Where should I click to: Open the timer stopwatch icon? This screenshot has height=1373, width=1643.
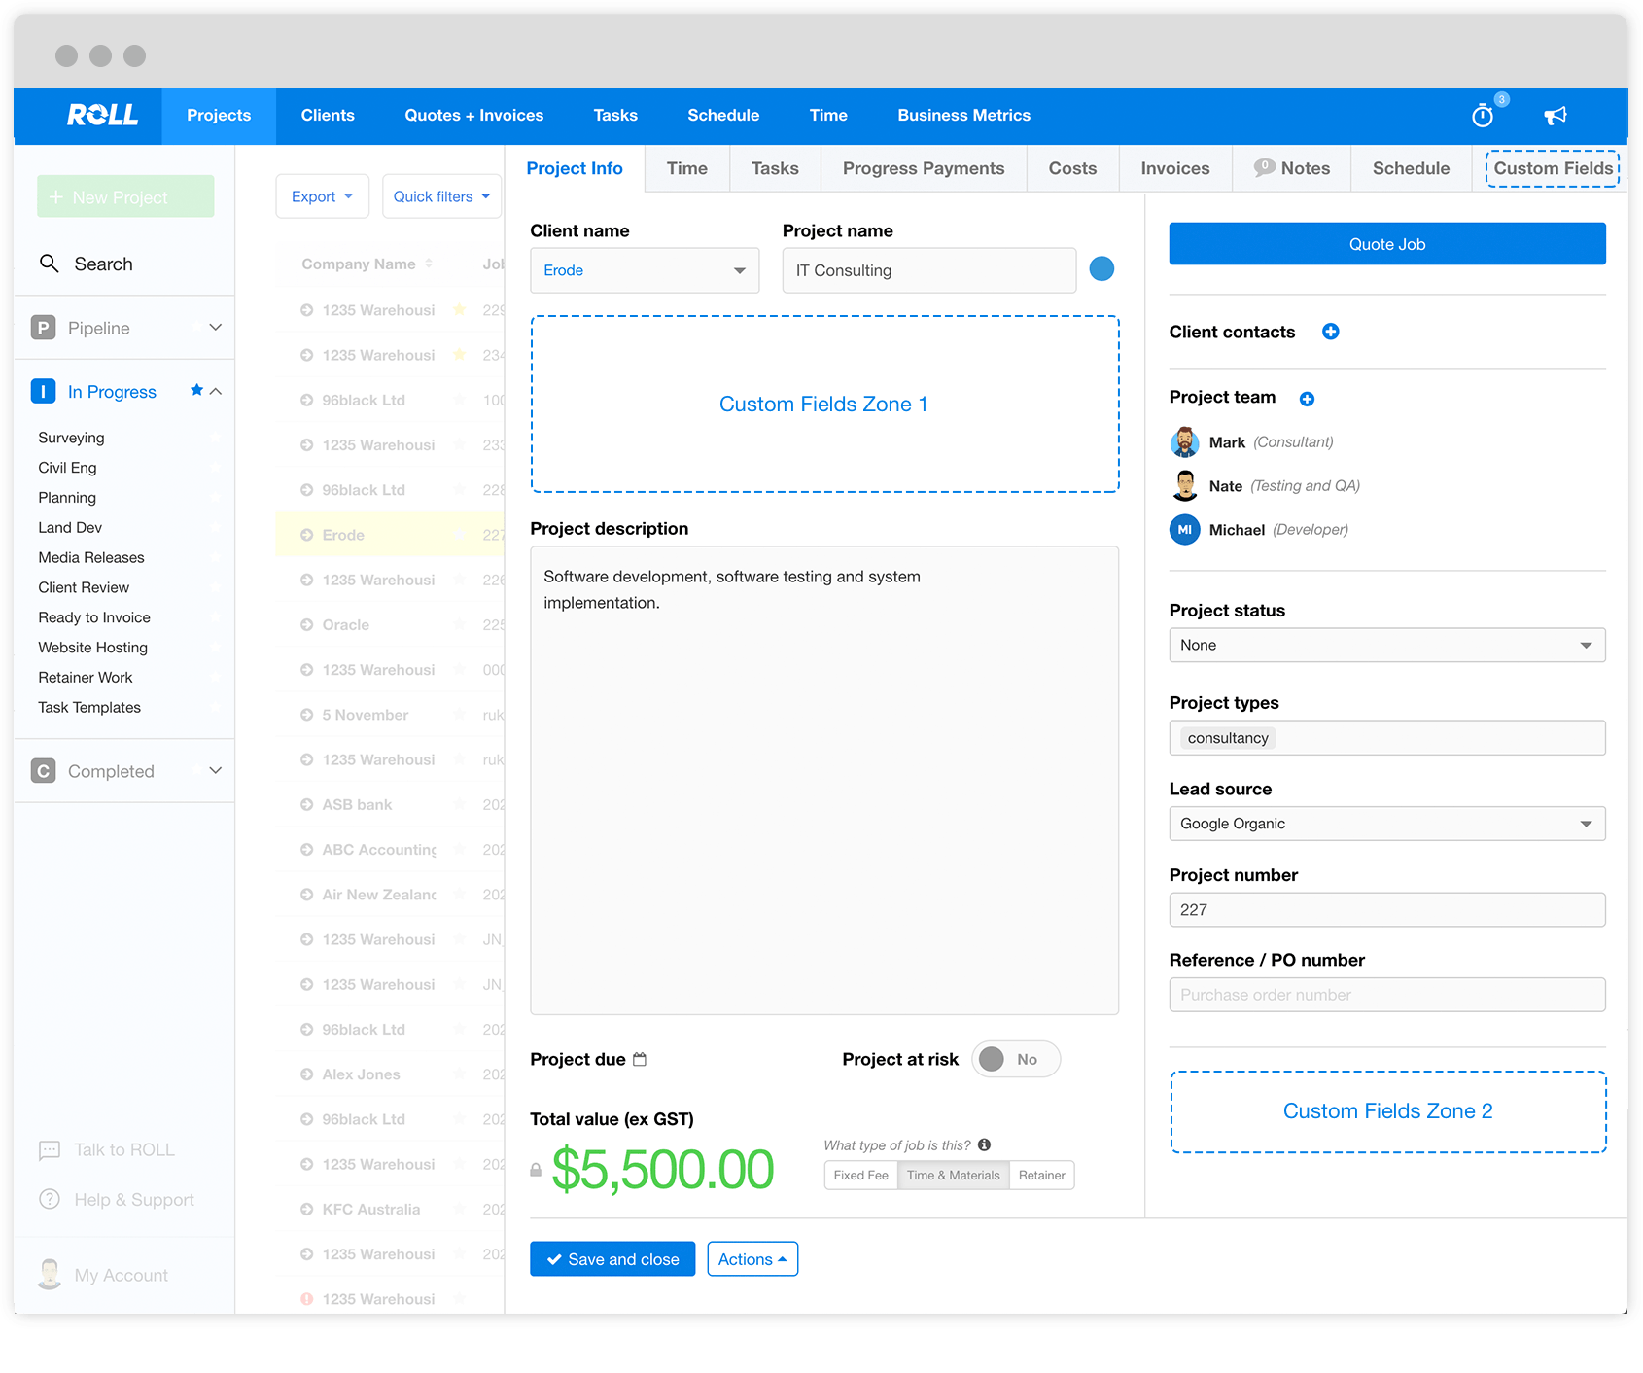click(x=1482, y=116)
